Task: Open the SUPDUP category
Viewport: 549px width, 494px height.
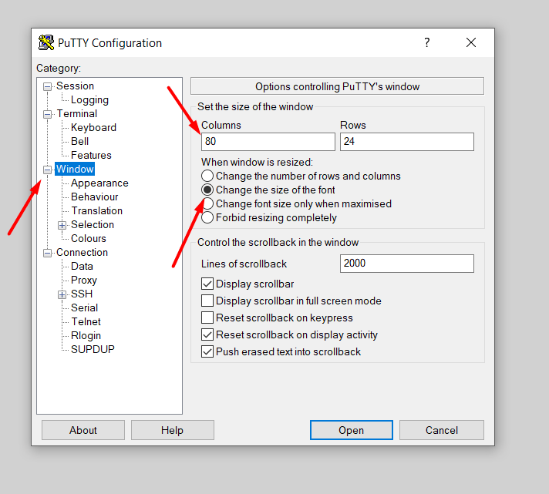Action: coord(93,349)
